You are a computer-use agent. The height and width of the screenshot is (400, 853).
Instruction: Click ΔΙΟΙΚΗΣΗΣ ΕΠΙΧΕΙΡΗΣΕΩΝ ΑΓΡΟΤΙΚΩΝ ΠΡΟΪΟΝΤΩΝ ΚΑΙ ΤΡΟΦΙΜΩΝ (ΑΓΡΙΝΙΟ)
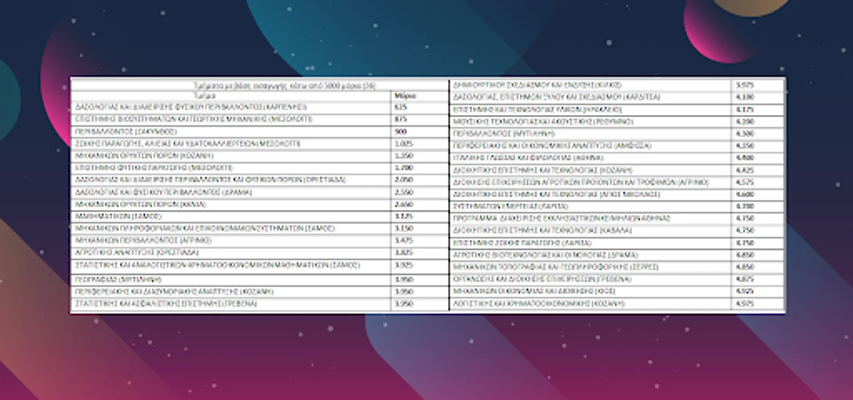[581, 182]
